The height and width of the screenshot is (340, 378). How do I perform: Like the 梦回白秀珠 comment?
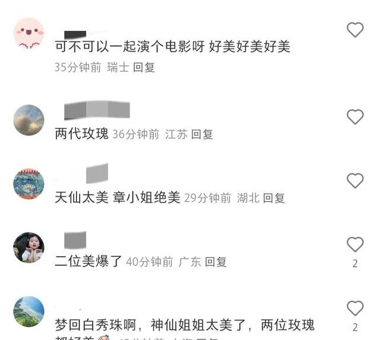[355, 308]
